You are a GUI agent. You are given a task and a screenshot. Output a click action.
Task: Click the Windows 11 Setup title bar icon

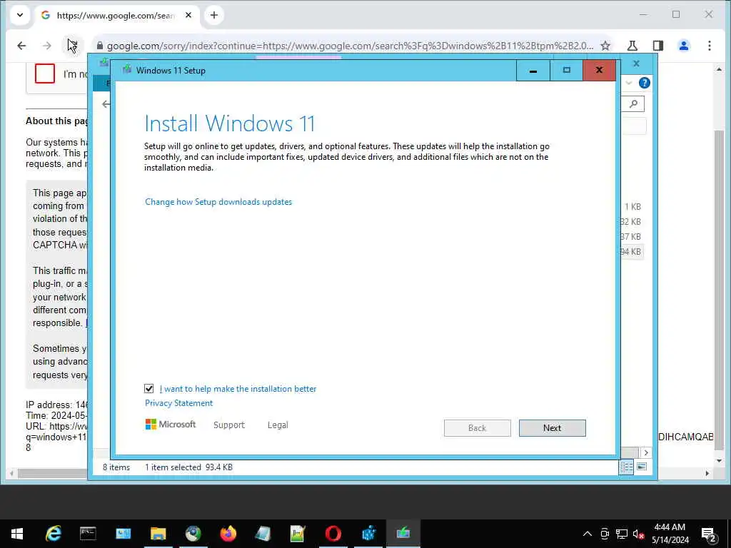pos(126,70)
